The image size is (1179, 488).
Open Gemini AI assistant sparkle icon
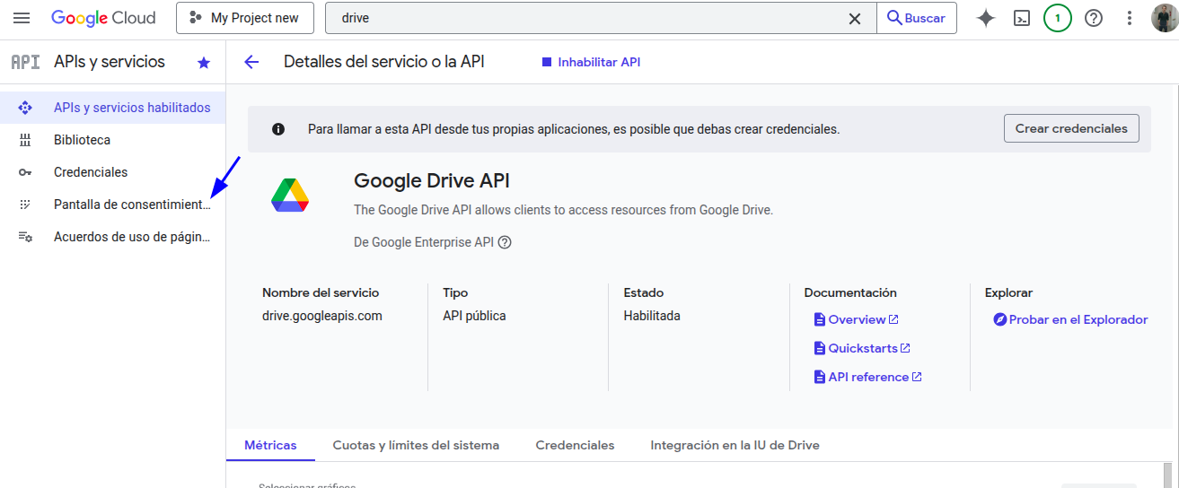pyautogui.click(x=986, y=18)
